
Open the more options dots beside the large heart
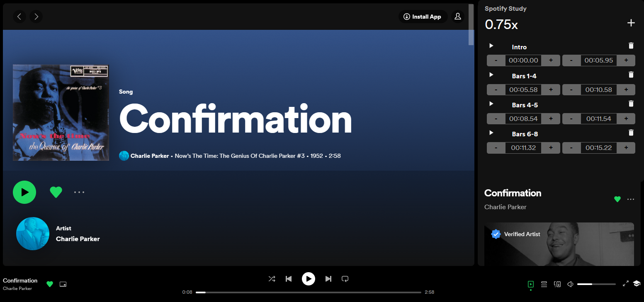coord(79,192)
